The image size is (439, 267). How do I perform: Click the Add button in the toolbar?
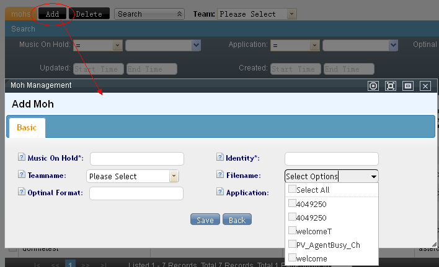point(52,14)
